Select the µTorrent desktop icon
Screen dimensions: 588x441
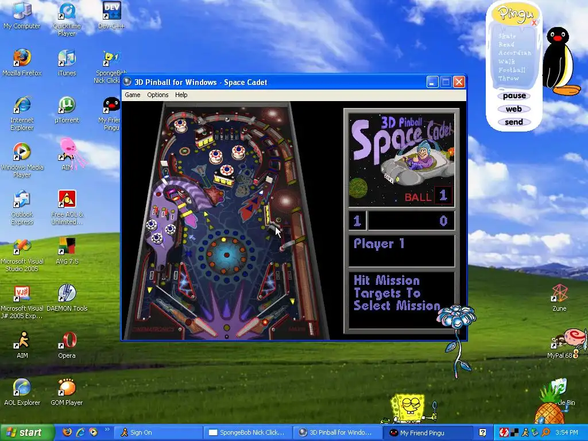tap(67, 110)
